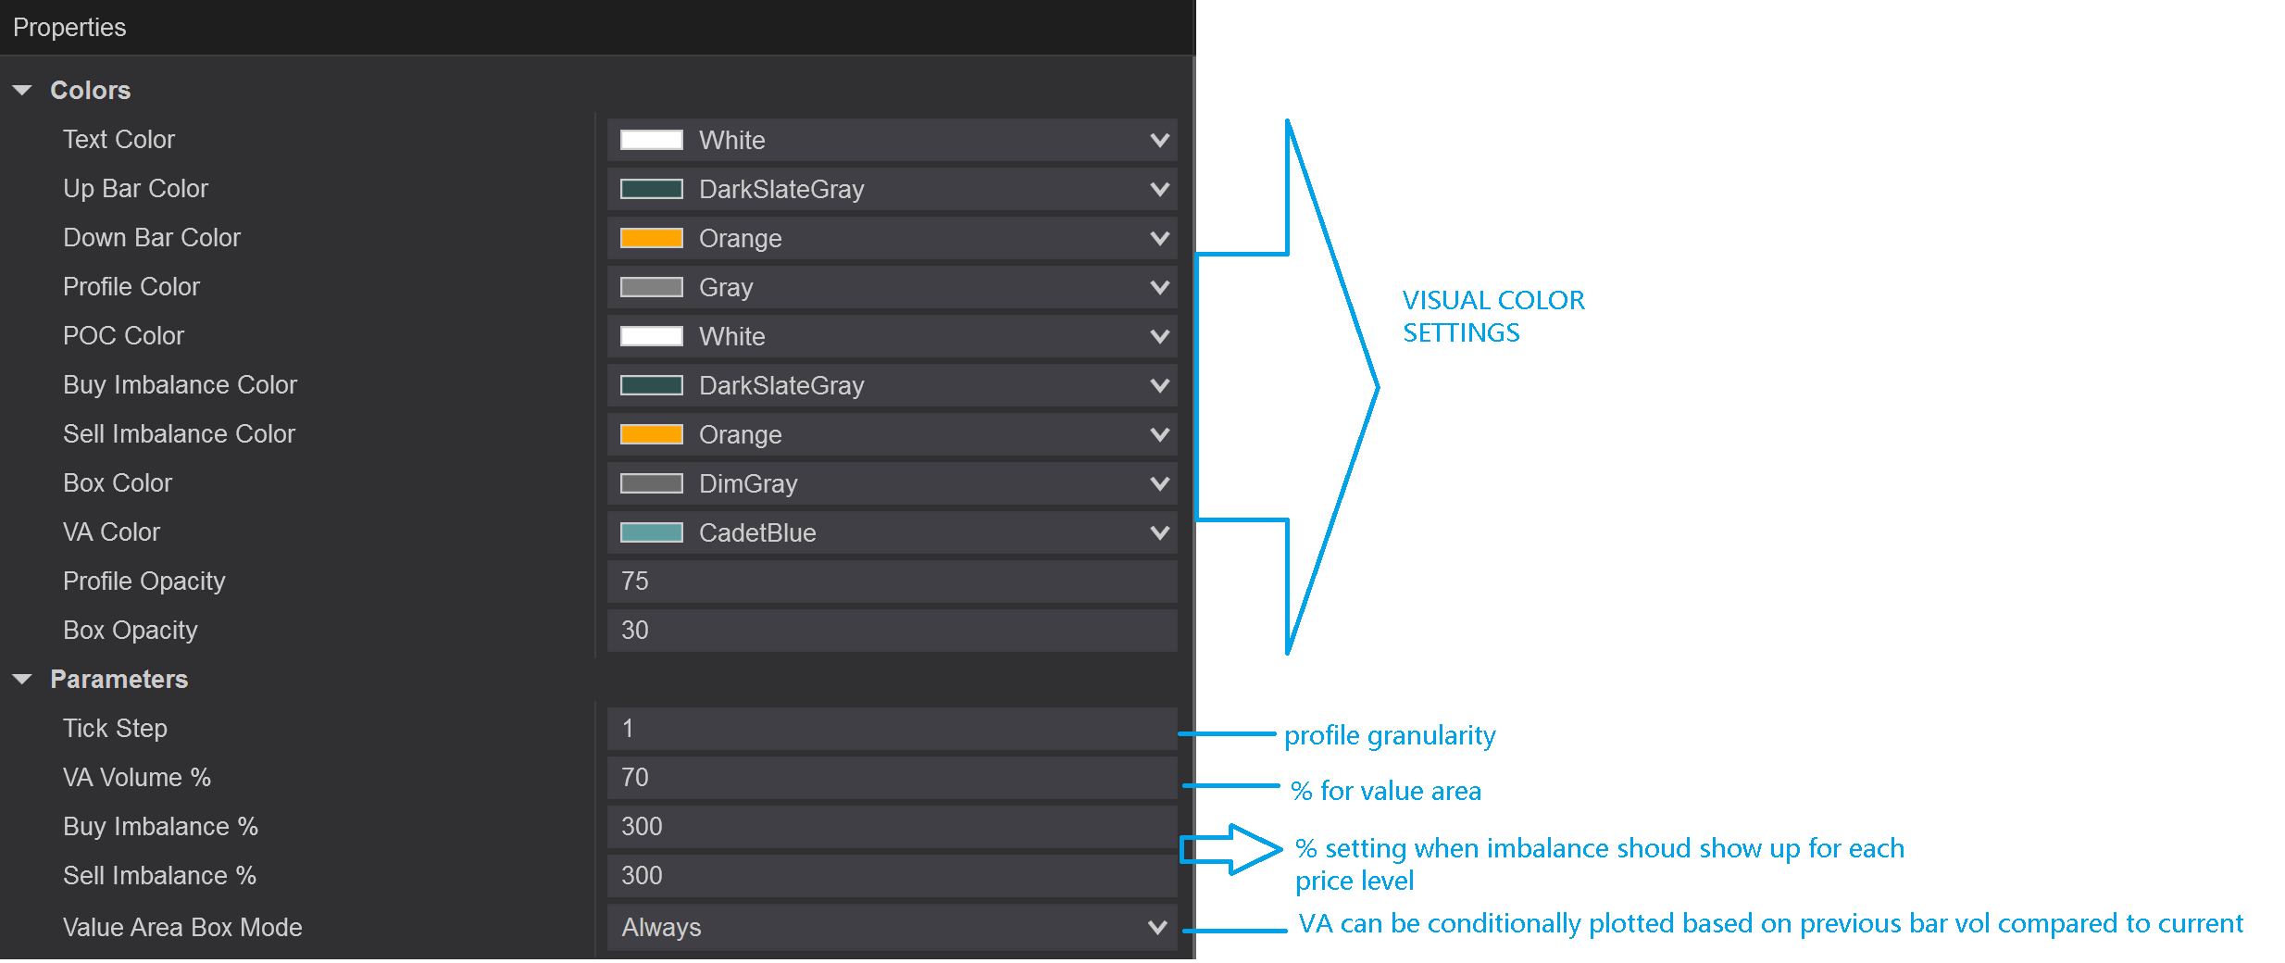Click the CadetBlue swatch for VA Color
Viewport: 2285px width, 963px height.
click(x=651, y=532)
